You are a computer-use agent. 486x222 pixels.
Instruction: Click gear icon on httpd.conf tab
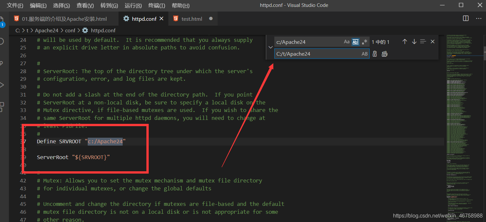click(x=126, y=18)
